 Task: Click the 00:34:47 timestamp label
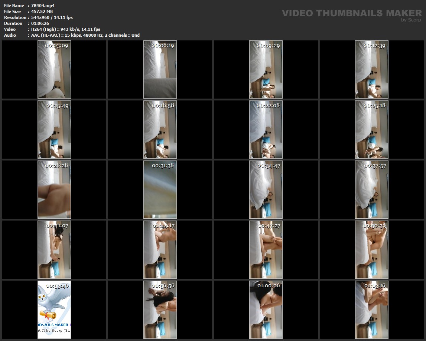click(269, 166)
